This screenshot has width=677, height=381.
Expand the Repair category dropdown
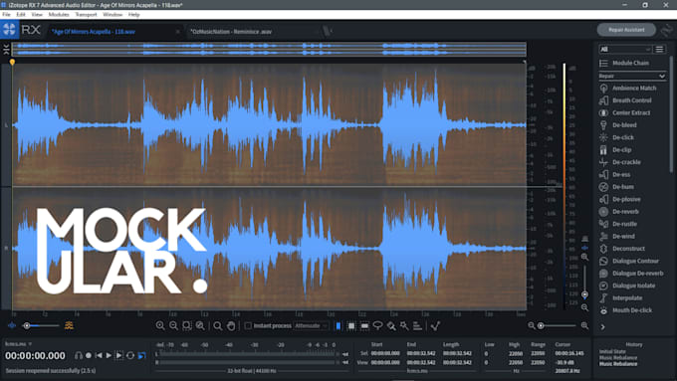[x=632, y=76]
